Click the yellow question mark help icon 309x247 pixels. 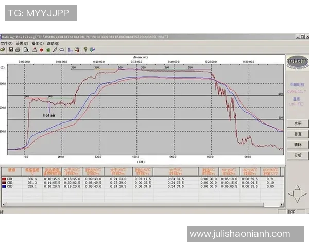coord(85,49)
